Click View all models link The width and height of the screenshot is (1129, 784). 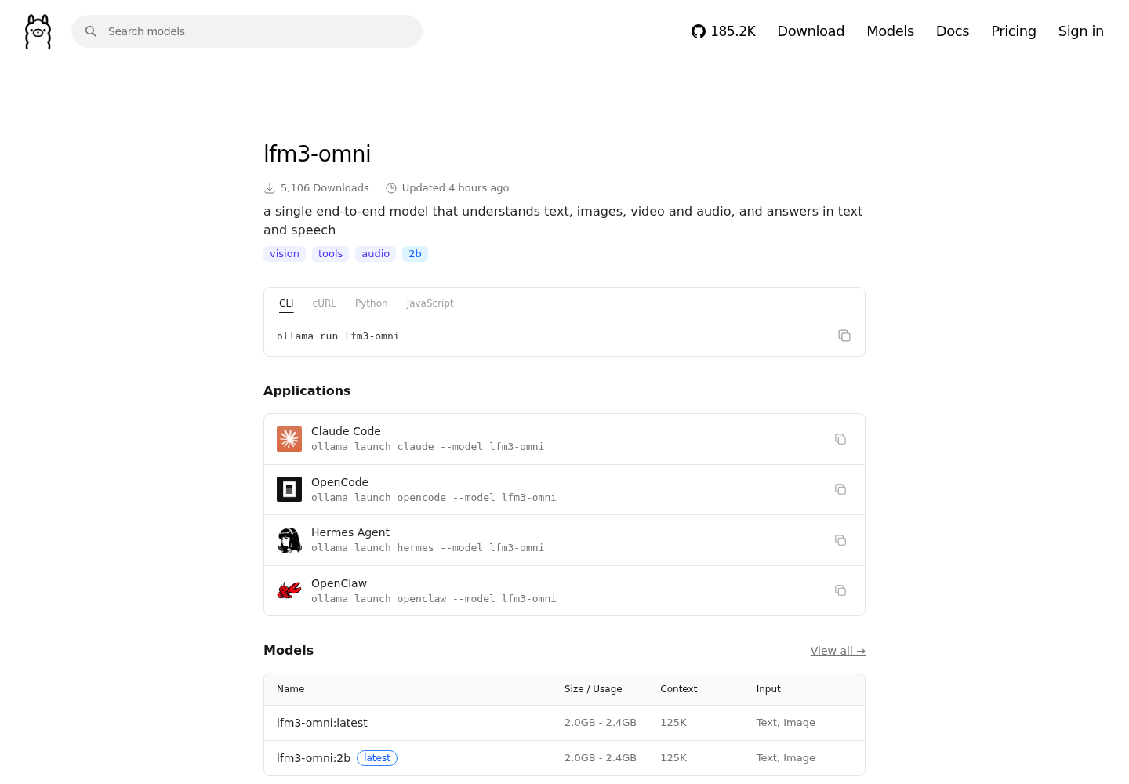coord(837,651)
